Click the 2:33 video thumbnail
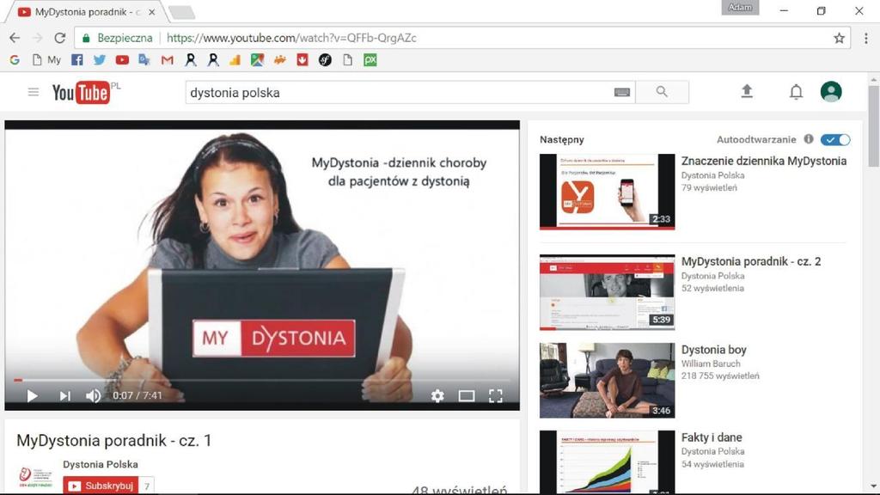Image resolution: width=880 pixels, height=495 pixels. 608,192
